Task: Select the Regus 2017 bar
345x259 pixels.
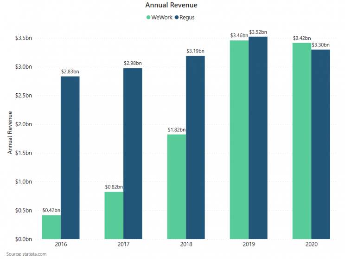Action: click(133, 154)
